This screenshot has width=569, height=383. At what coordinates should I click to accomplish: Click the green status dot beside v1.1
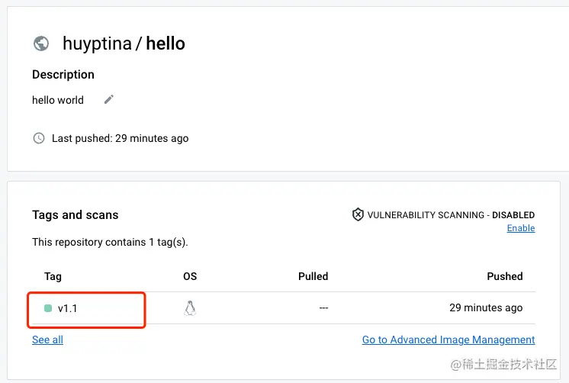coord(48,308)
